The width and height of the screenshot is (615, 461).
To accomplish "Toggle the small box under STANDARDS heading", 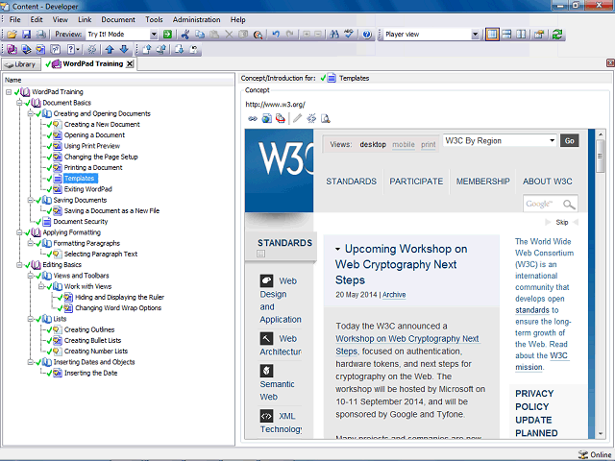I will pyautogui.click(x=260, y=254).
